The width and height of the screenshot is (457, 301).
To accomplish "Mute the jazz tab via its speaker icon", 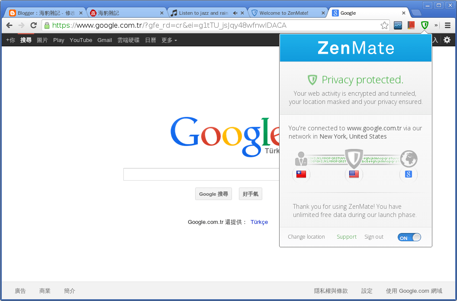I will pyautogui.click(x=235, y=13).
